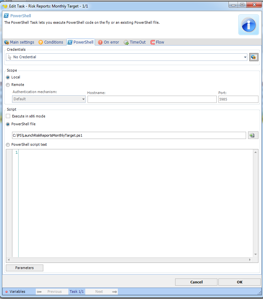
Task: Click the script editor scroll left arrow
Action: (9, 260)
